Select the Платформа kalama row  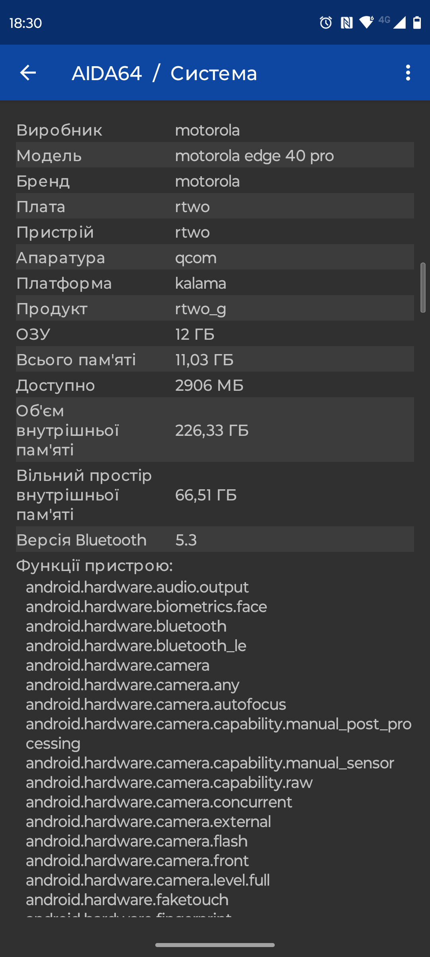point(215,283)
